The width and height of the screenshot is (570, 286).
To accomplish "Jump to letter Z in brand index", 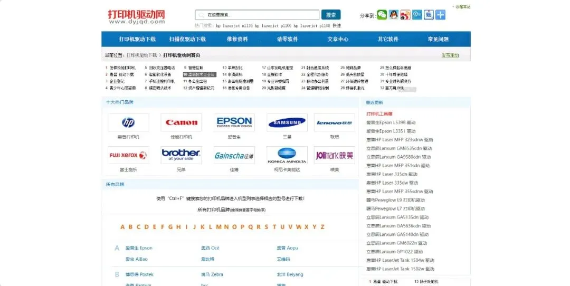I will [x=322, y=227].
